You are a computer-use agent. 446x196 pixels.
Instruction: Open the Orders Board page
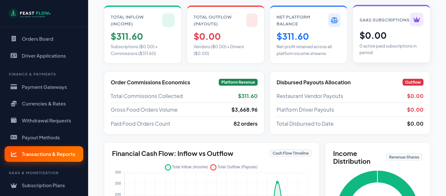44,39
